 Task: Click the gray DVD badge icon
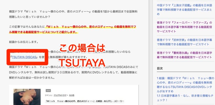click(48, 90)
